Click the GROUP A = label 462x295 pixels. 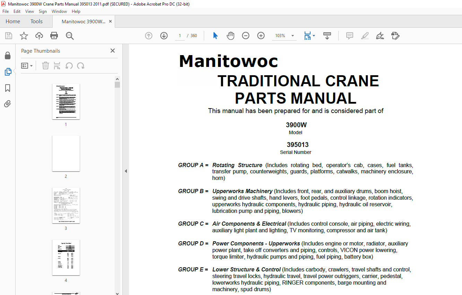193,165
